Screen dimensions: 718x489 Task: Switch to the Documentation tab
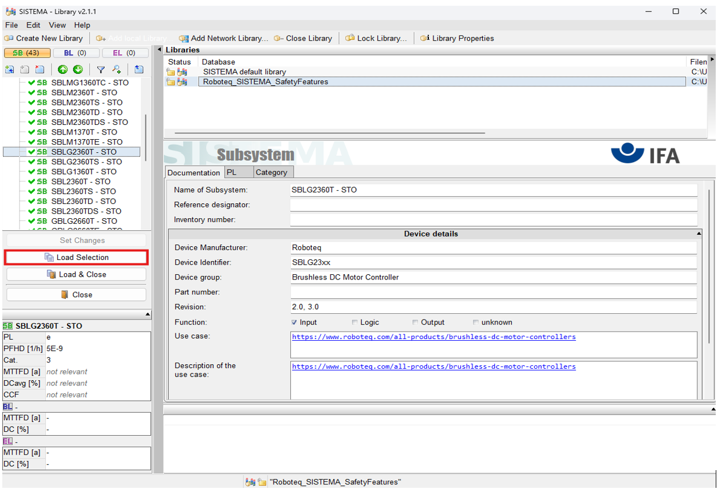point(194,172)
